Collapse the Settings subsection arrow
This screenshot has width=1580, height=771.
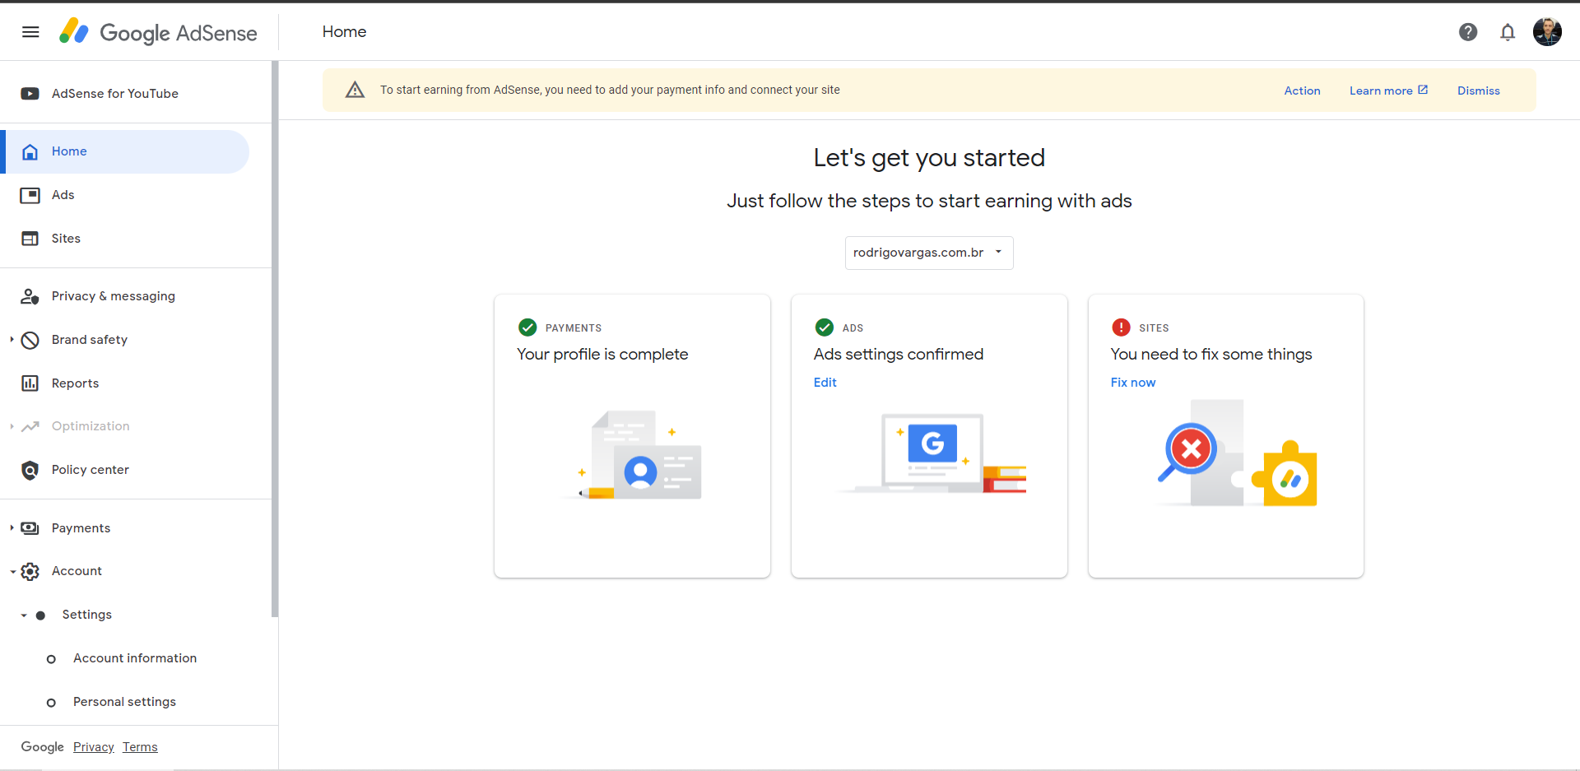pos(24,615)
